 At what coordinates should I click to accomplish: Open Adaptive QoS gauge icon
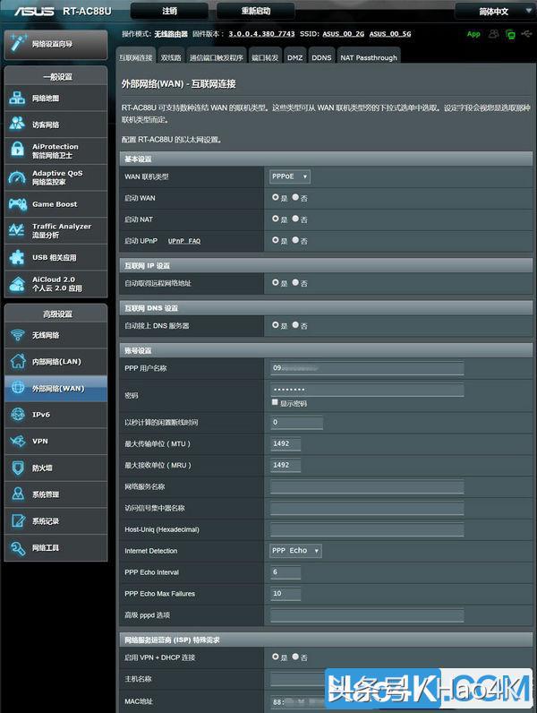coord(17,177)
